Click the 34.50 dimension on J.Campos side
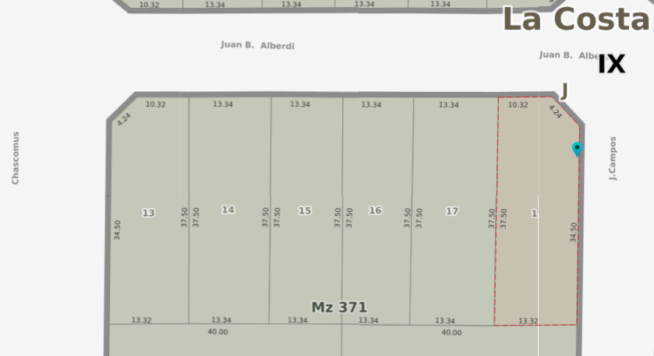This screenshot has height=356, width=654. pos(573,233)
